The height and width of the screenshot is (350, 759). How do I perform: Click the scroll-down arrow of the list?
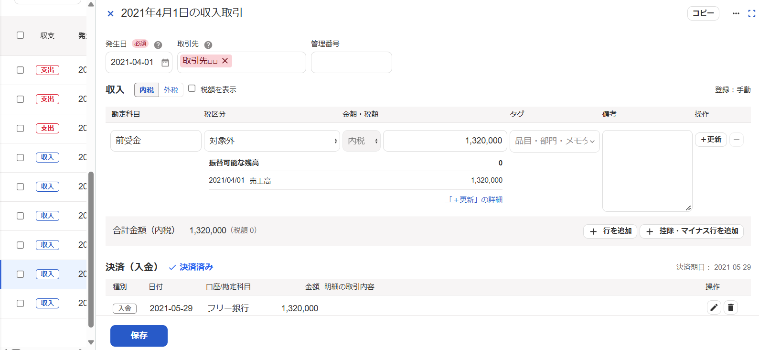click(x=91, y=342)
